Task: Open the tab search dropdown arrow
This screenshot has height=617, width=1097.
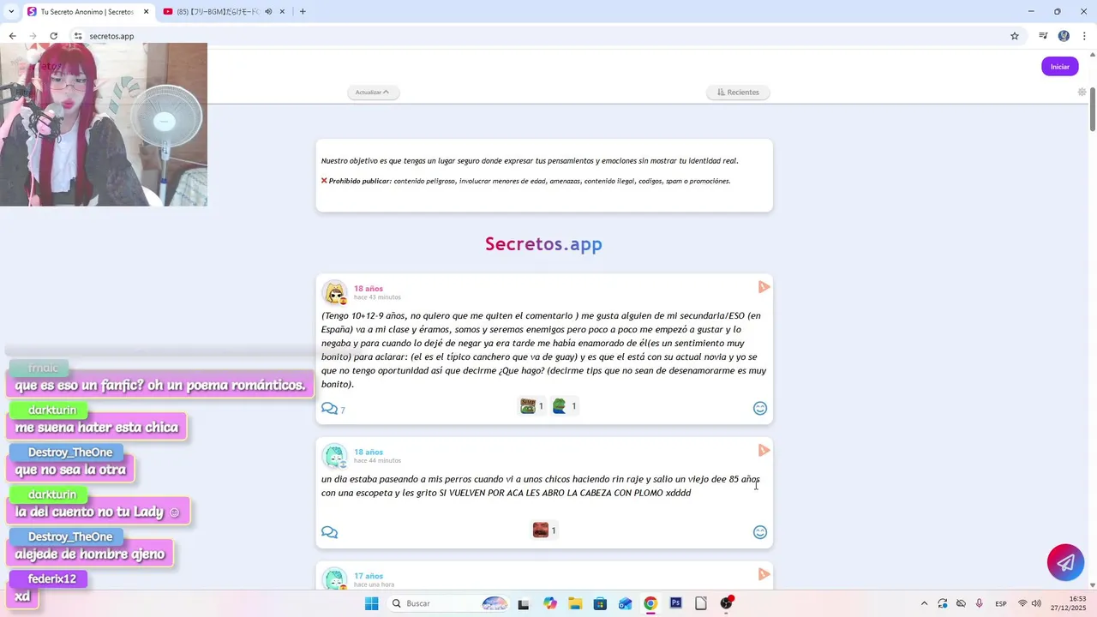Action: [11, 11]
